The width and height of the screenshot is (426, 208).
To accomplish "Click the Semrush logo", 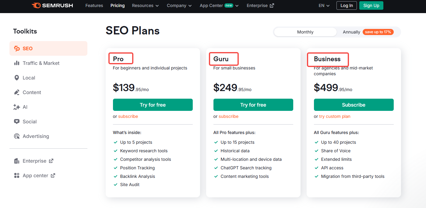I will [52, 5].
